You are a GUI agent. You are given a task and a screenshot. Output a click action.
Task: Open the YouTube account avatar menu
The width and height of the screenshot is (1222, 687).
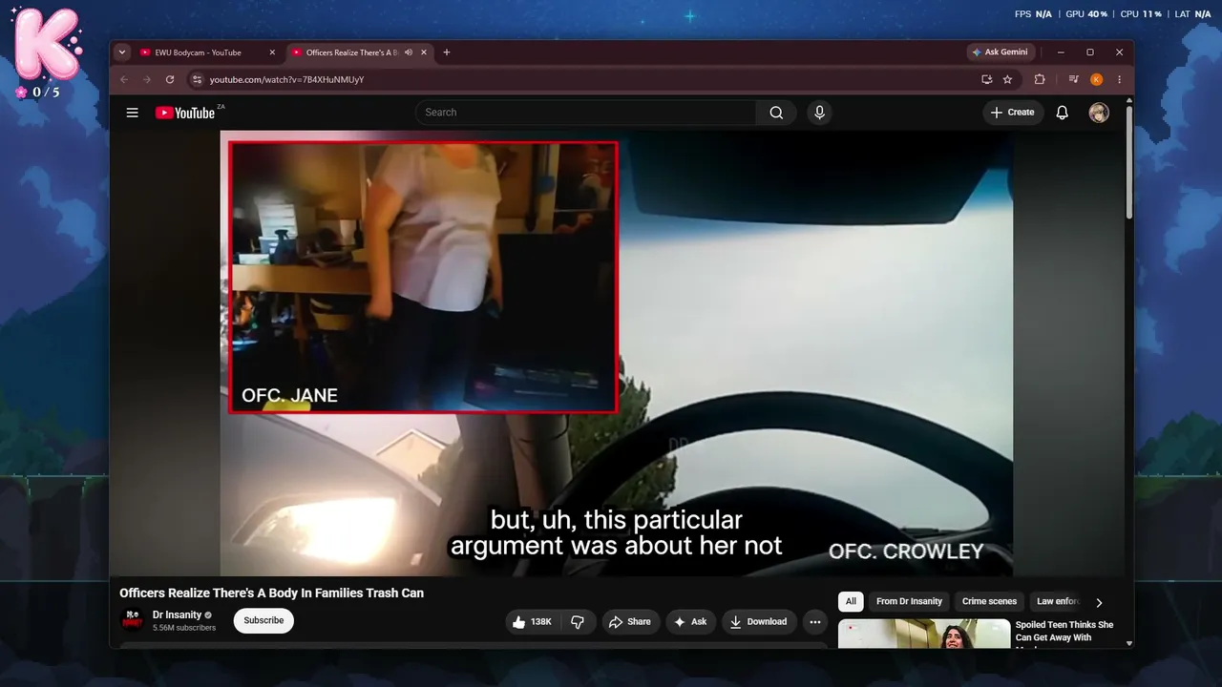point(1099,113)
